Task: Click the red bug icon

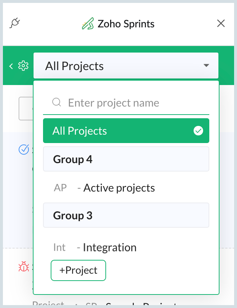Action: coord(24,266)
